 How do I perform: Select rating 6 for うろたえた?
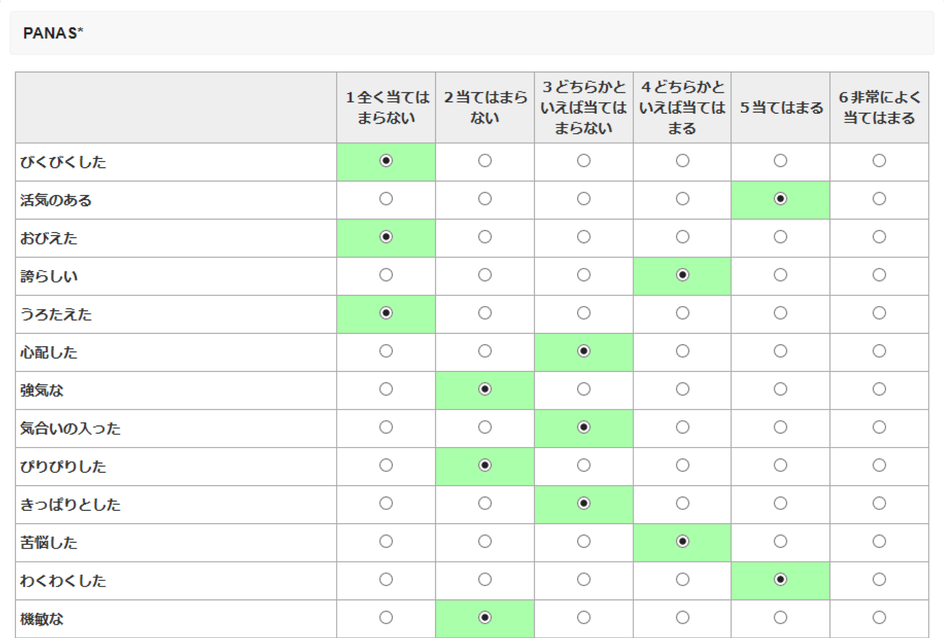tap(879, 313)
